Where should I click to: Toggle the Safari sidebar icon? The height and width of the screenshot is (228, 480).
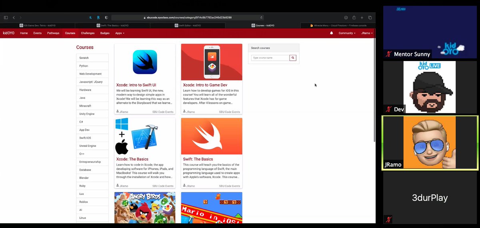pos(6,18)
